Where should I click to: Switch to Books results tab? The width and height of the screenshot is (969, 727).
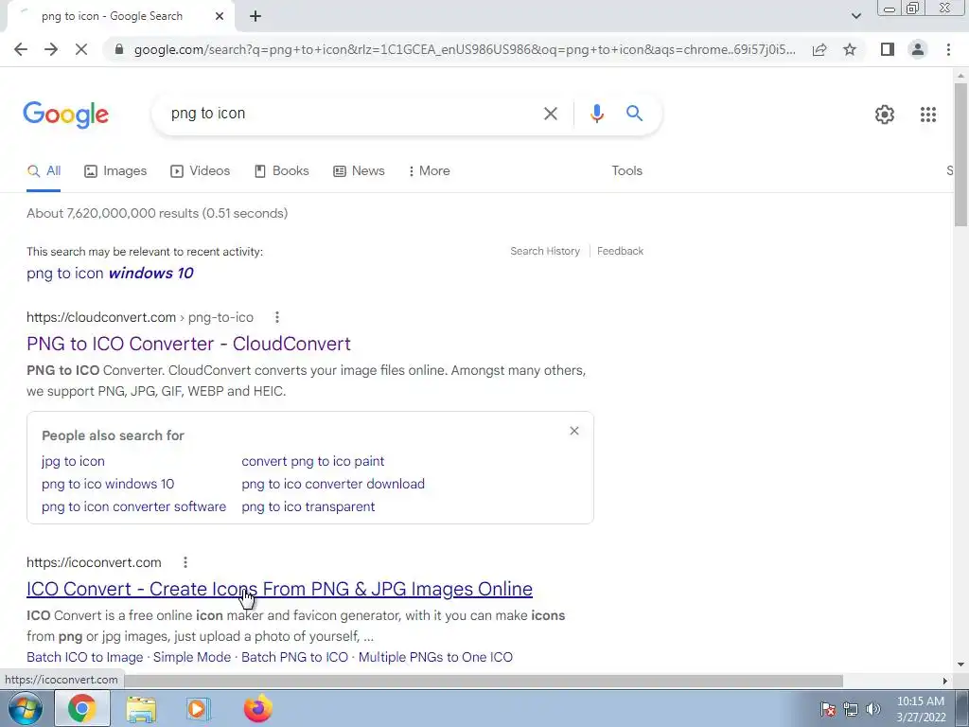coord(282,171)
